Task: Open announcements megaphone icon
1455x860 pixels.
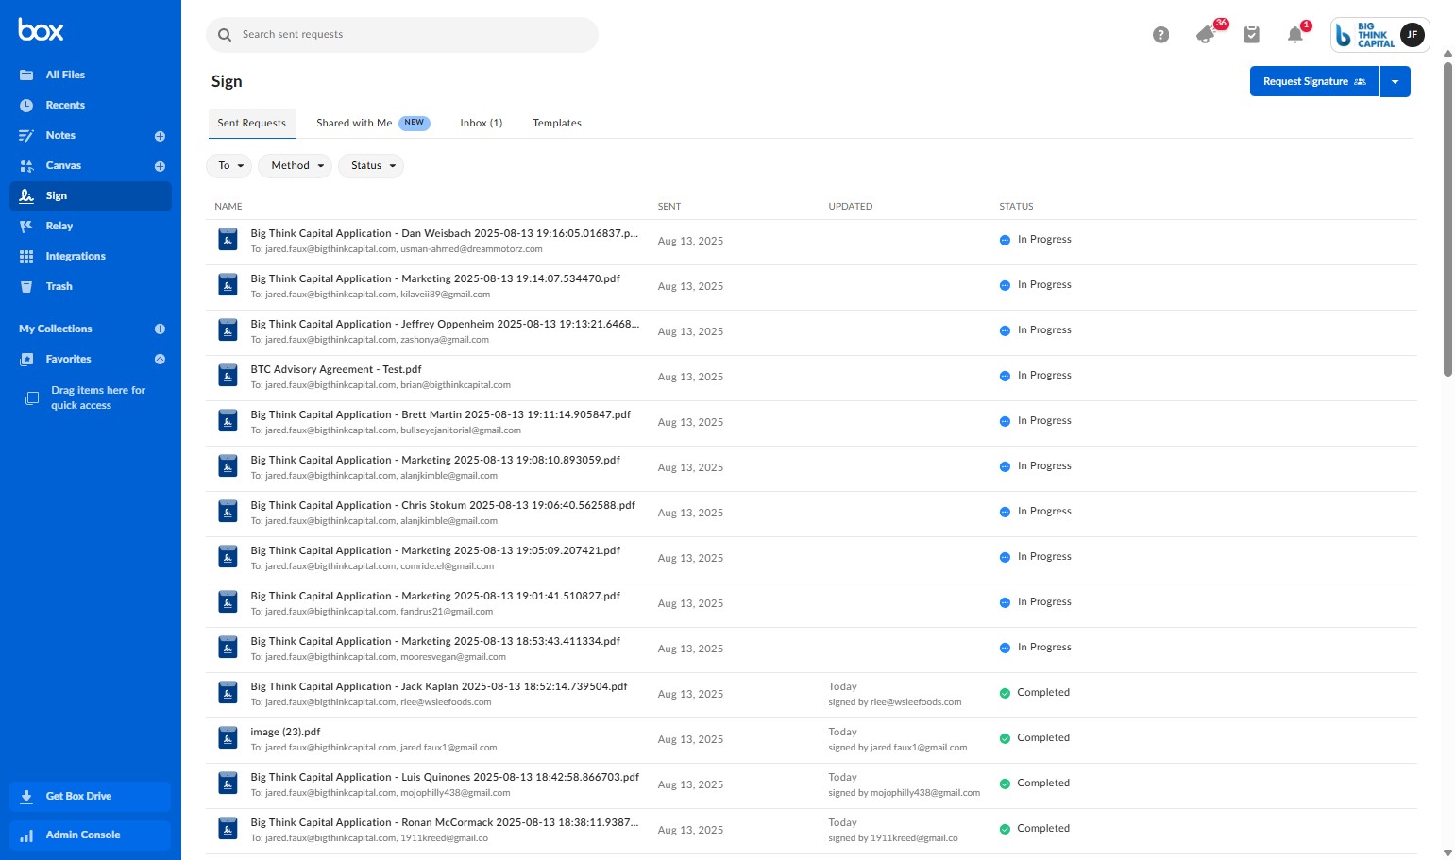Action: (1206, 35)
